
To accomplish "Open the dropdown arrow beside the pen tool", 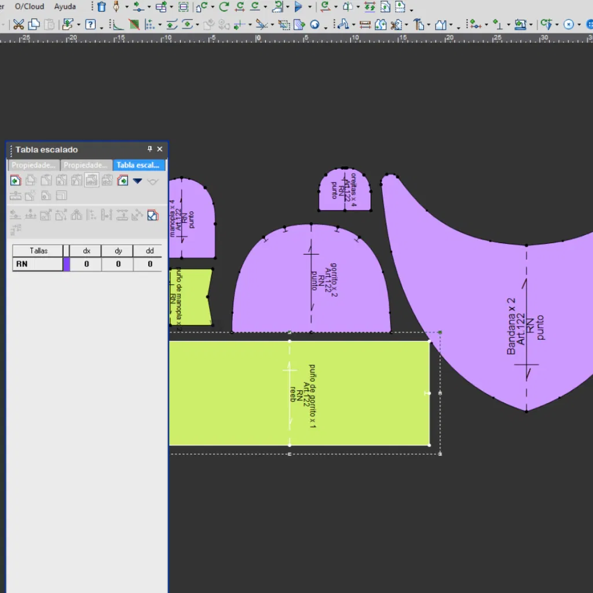I will (x=126, y=8).
